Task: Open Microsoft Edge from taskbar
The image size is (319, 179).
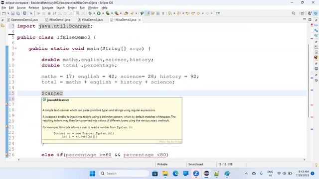Action: [175, 174]
